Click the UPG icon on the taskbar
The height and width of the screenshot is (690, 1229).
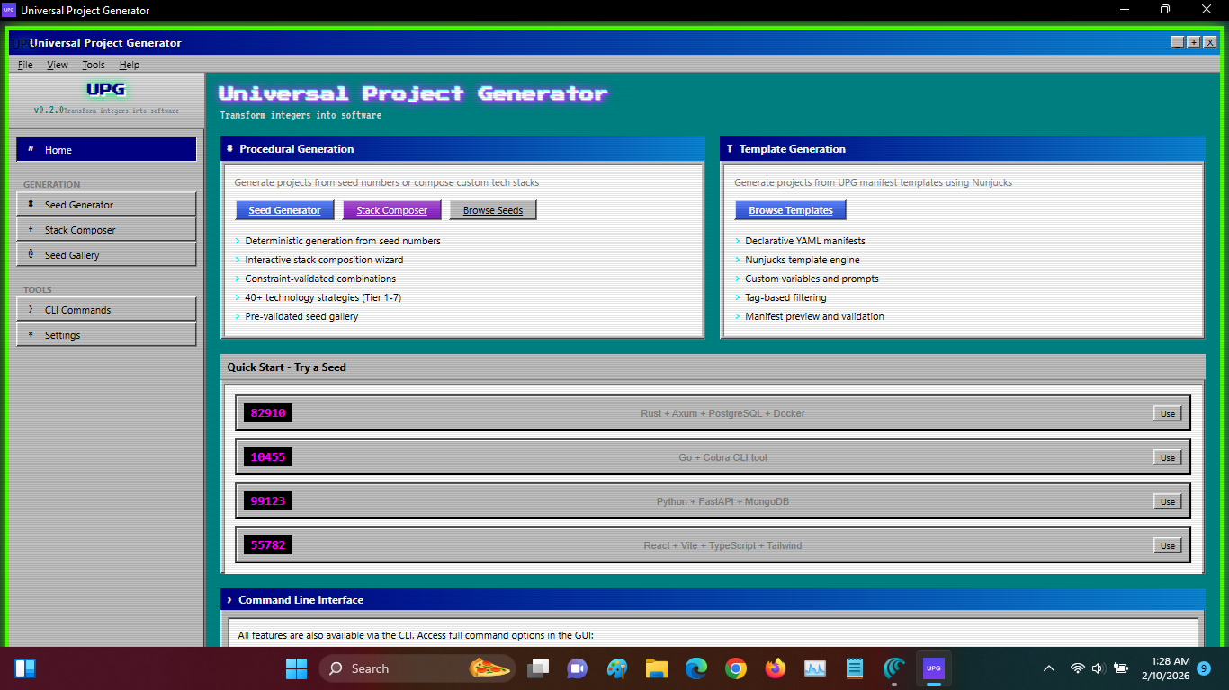point(933,668)
